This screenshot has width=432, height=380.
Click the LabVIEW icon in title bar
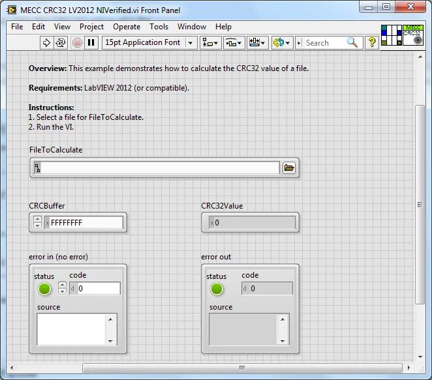point(12,10)
